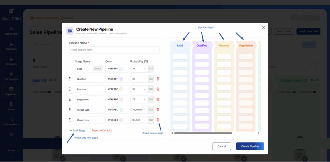The height and width of the screenshot is (162, 330).
Task: Remove the Negotiation stage via trash icon
Action: [x=158, y=99]
